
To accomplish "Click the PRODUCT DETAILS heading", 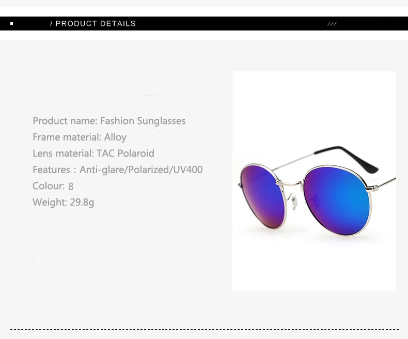I will (x=93, y=23).
